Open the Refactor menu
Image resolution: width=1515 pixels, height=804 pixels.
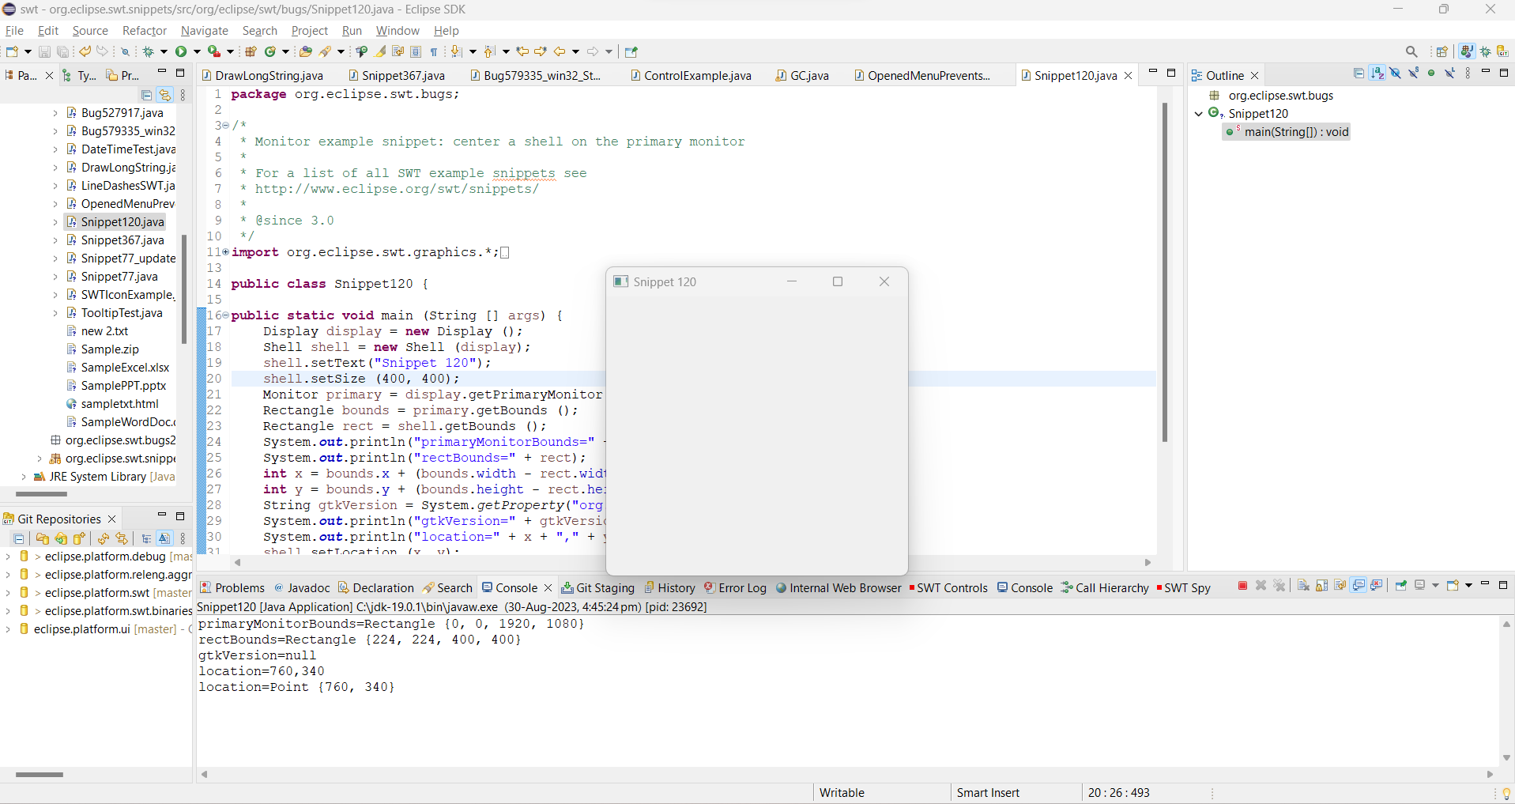(144, 31)
